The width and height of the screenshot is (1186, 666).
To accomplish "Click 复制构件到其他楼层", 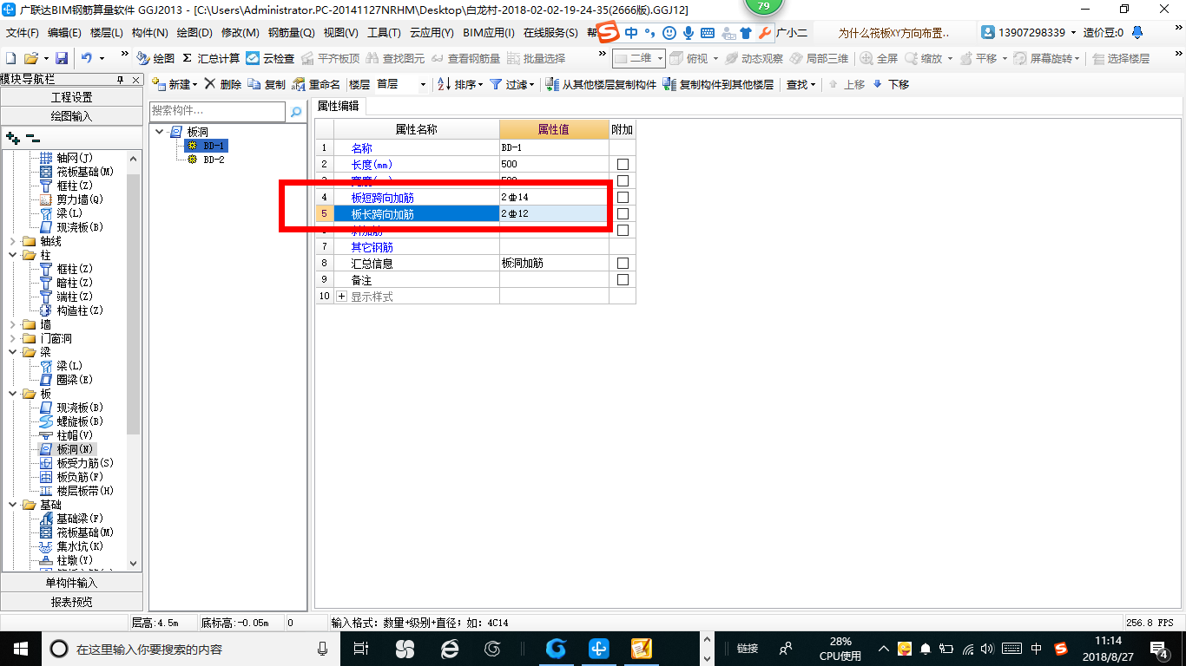I will (718, 84).
